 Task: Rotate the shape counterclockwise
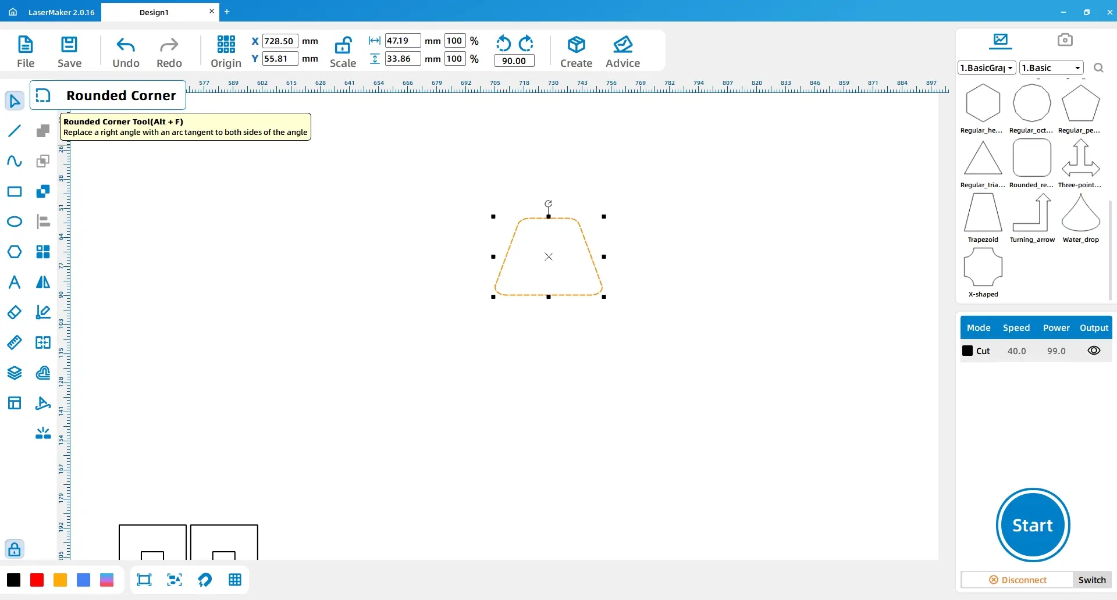(x=503, y=44)
